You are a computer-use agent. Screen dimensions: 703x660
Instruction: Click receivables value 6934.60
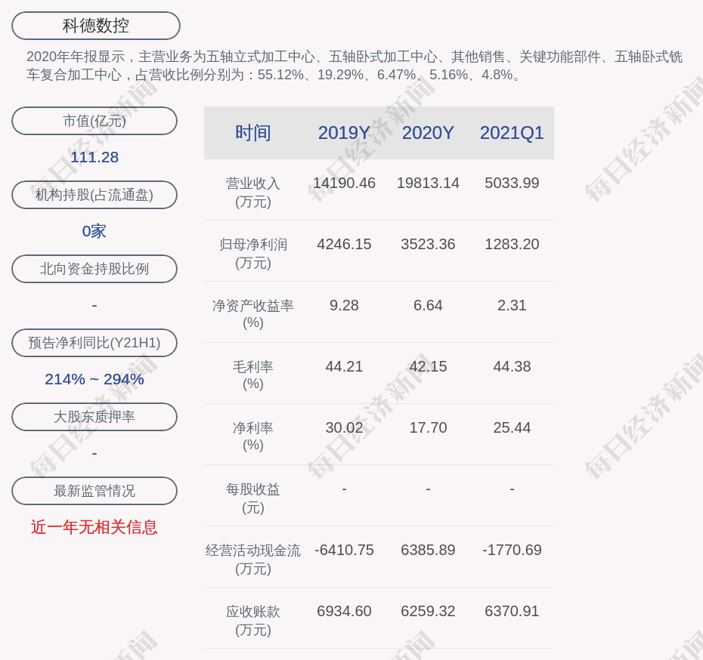click(x=344, y=611)
